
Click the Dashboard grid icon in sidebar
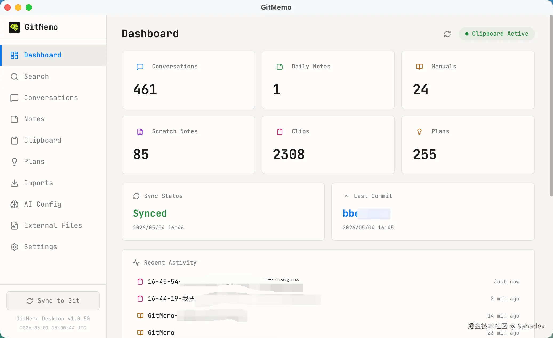coord(14,55)
